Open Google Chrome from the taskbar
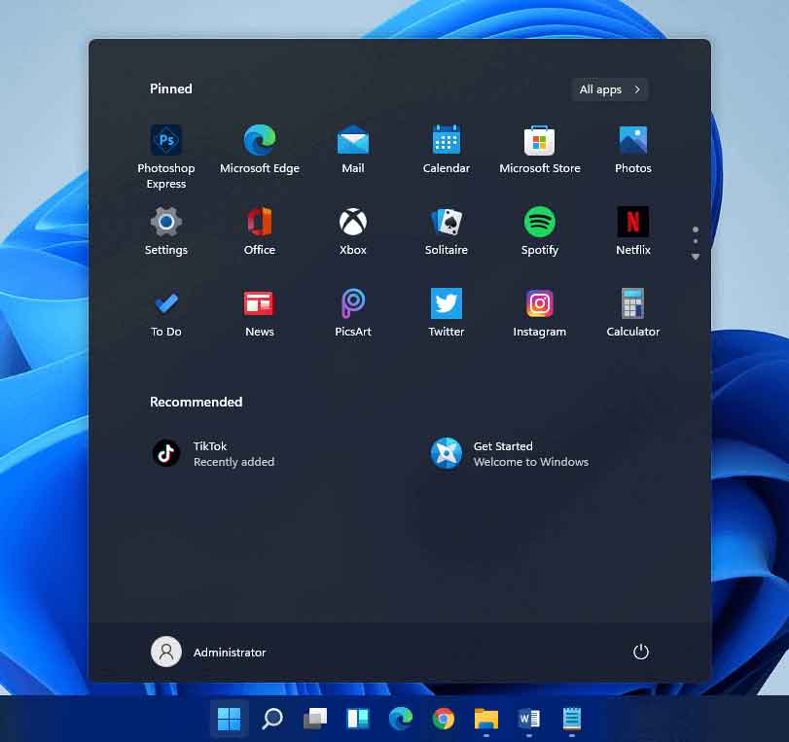The height and width of the screenshot is (742, 789). 444,719
